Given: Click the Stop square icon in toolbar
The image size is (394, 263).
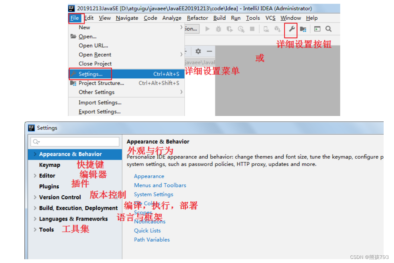Looking at the screenshot, I should (x=252, y=29).
